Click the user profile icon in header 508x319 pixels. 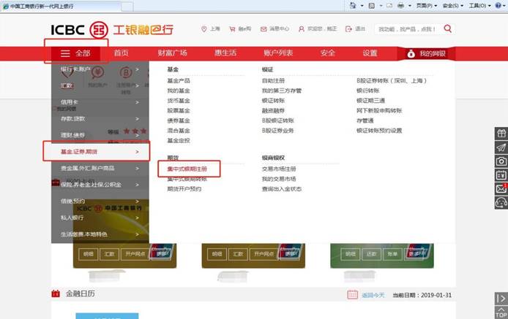(x=302, y=29)
